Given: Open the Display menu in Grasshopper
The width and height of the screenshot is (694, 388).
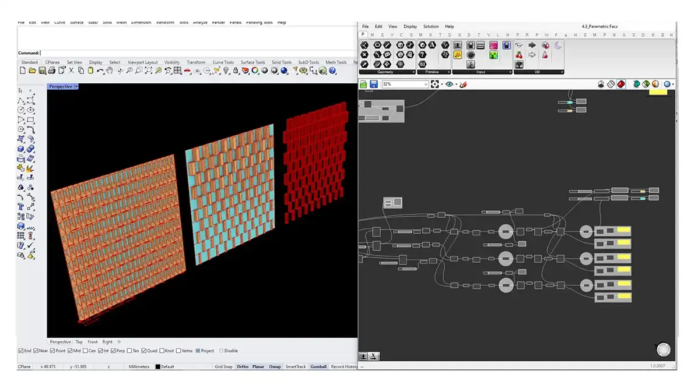Looking at the screenshot, I should click(411, 27).
